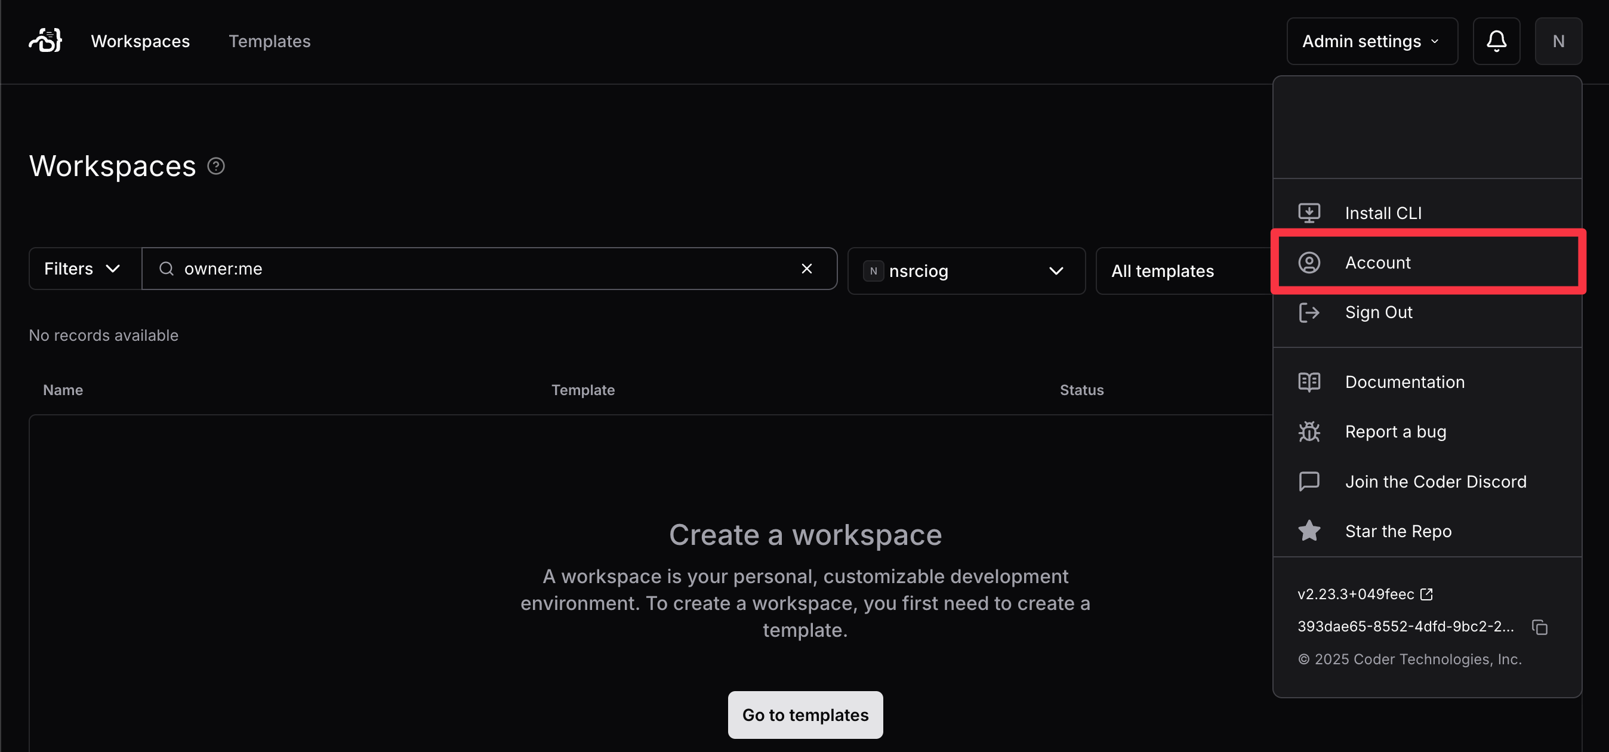Choose Join the Coder Discord

coord(1435,482)
